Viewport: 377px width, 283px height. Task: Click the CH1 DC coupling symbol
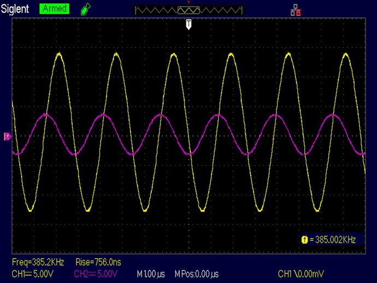point(28,273)
